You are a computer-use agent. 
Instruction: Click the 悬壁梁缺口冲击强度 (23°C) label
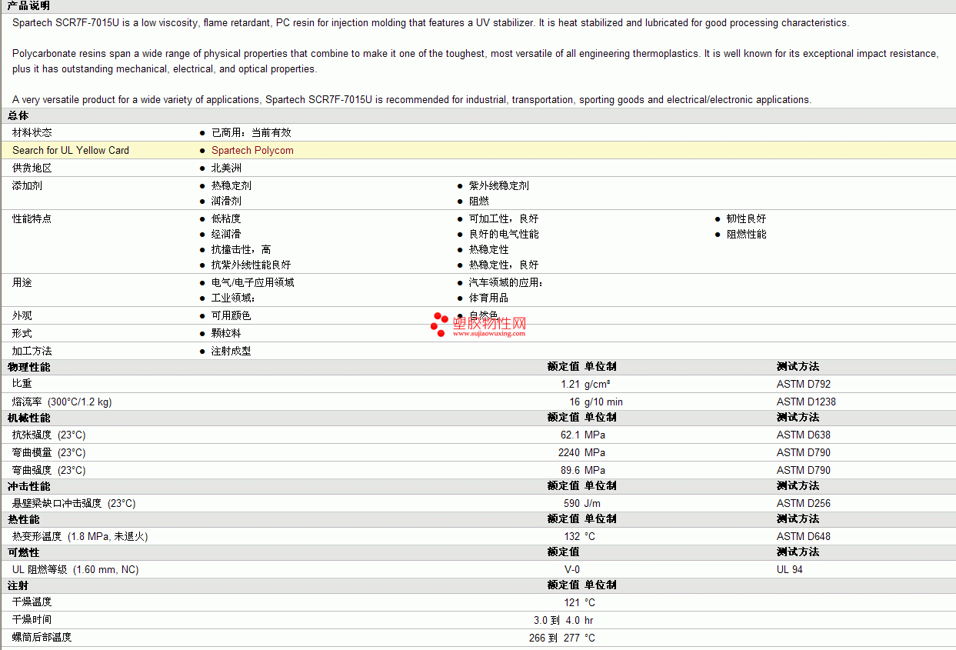point(74,504)
